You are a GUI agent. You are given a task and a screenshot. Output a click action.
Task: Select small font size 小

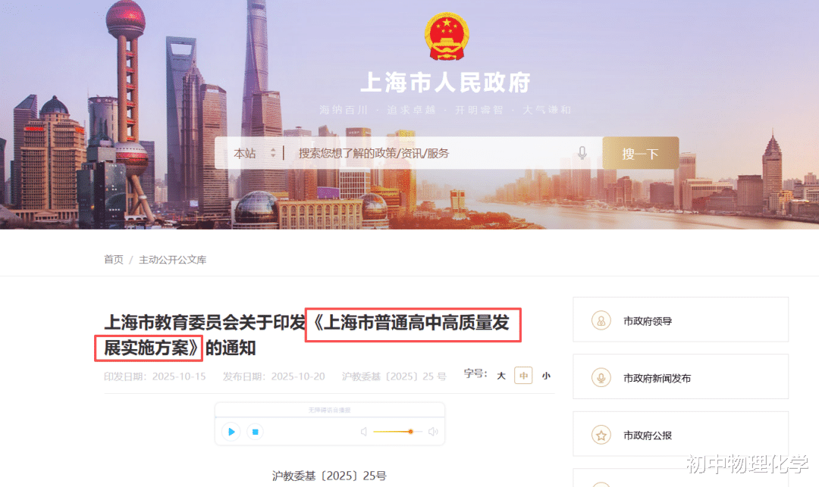tap(546, 376)
